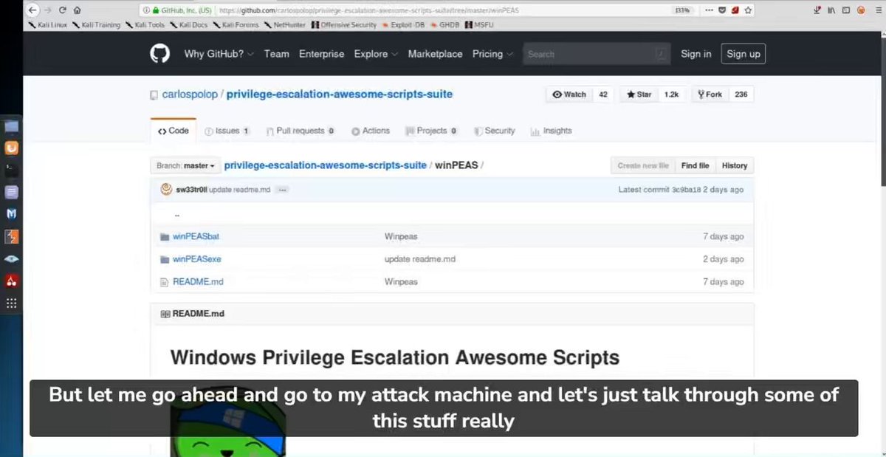Click the Star button

639,95
